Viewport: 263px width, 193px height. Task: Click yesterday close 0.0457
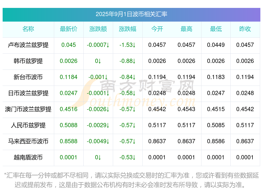pos(245,45)
